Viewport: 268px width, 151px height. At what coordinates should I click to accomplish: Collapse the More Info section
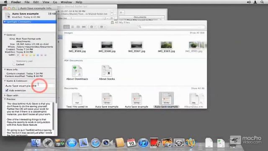(x=5, y=70)
